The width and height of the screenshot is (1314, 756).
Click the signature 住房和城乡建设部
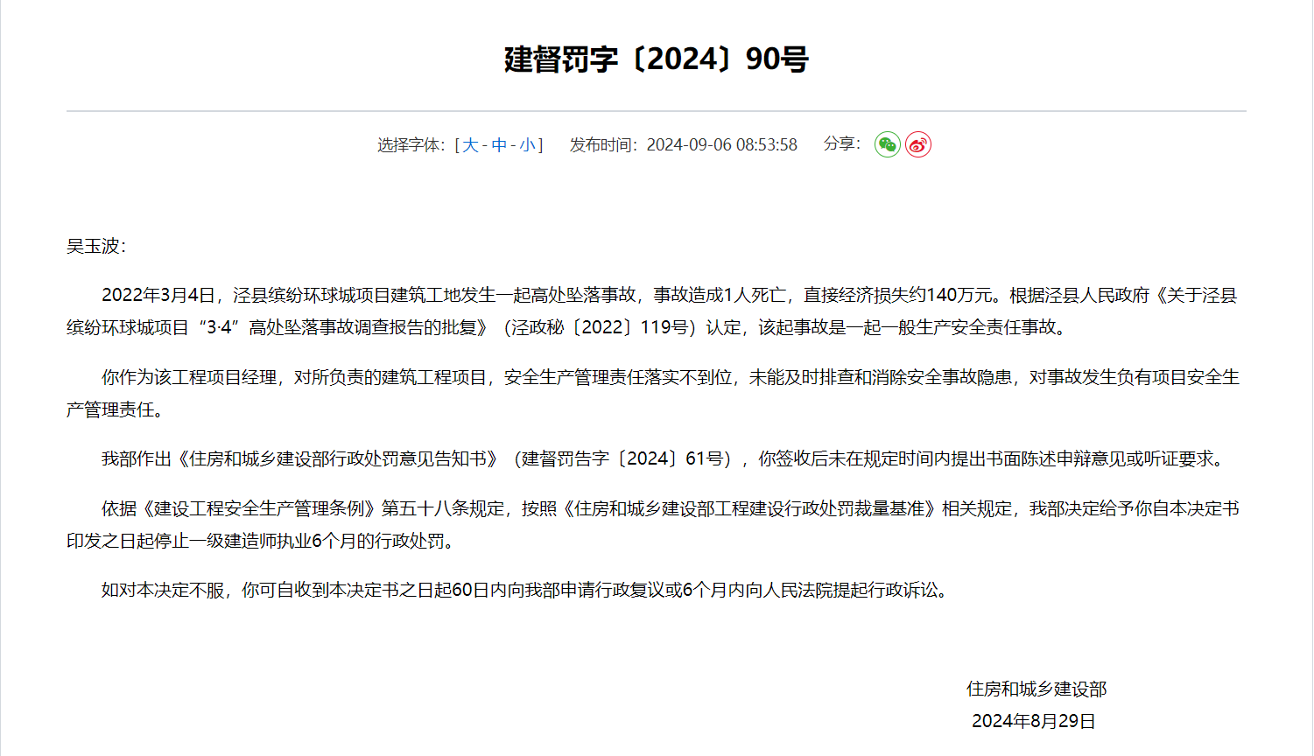(x=1036, y=689)
